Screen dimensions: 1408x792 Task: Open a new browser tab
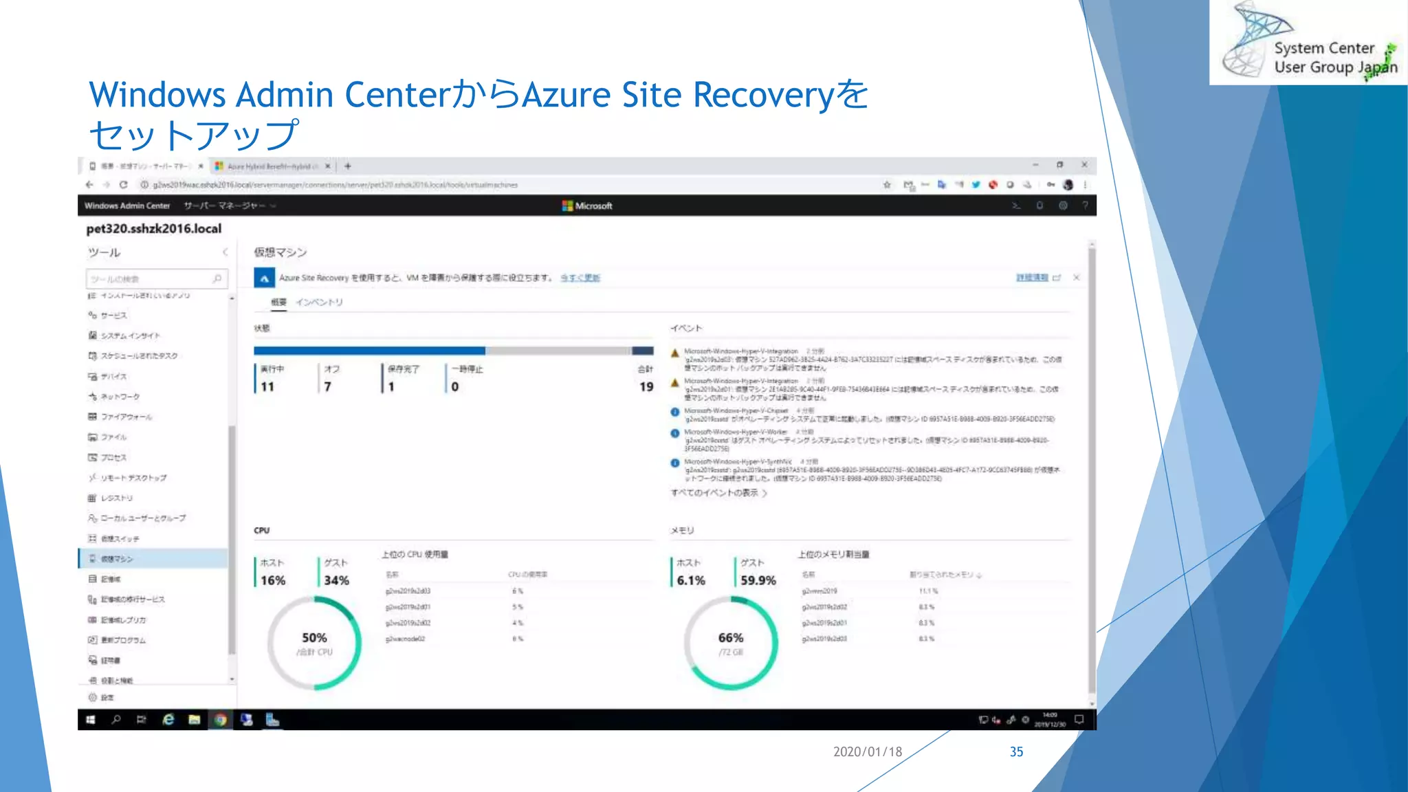(348, 166)
